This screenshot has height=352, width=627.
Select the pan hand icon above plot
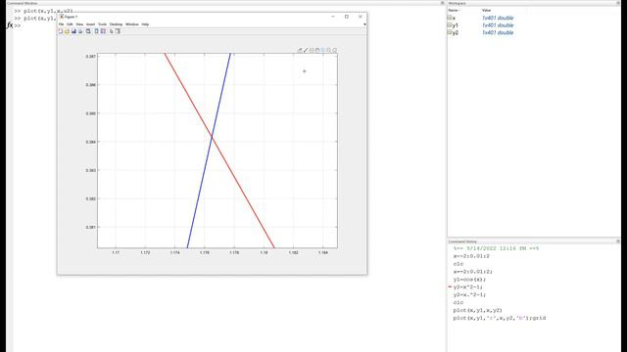(x=317, y=50)
